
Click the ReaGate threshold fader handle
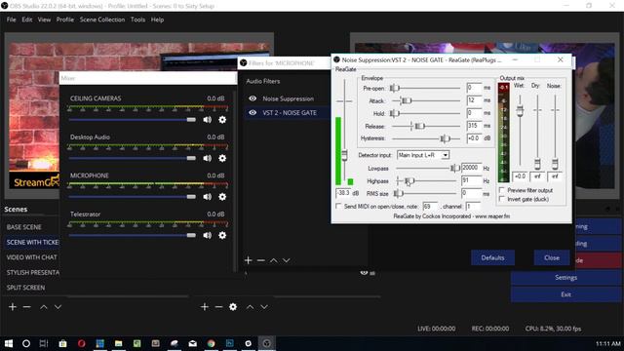pyautogui.click(x=344, y=155)
